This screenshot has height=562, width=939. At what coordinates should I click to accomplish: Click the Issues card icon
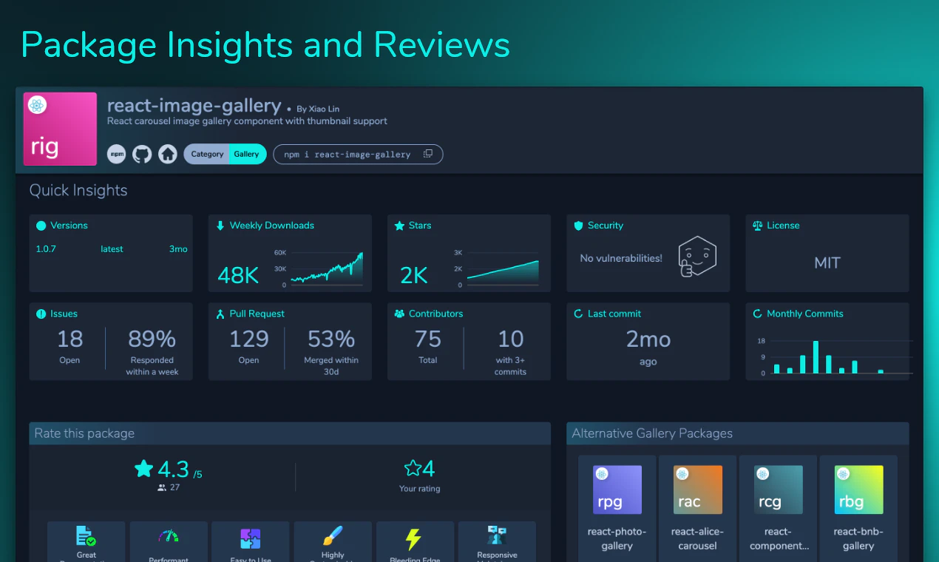41,314
